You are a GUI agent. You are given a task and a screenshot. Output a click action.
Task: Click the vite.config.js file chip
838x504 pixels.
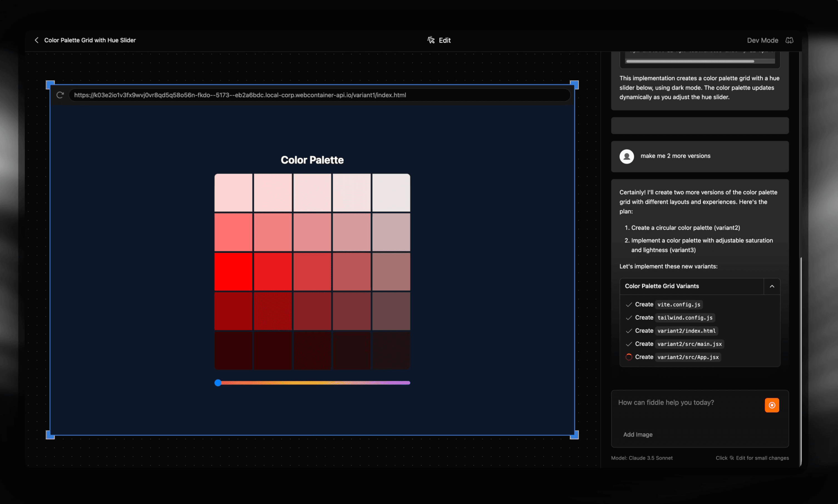(679, 305)
